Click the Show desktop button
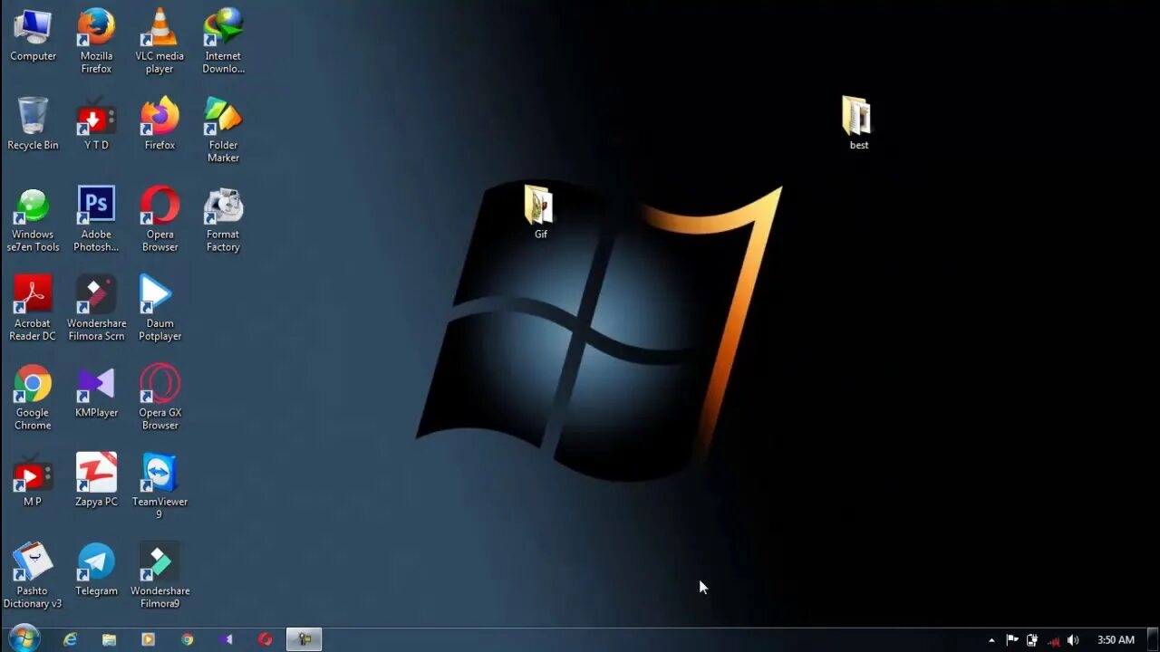The height and width of the screenshot is (652, 1160). coord(1153,639)
